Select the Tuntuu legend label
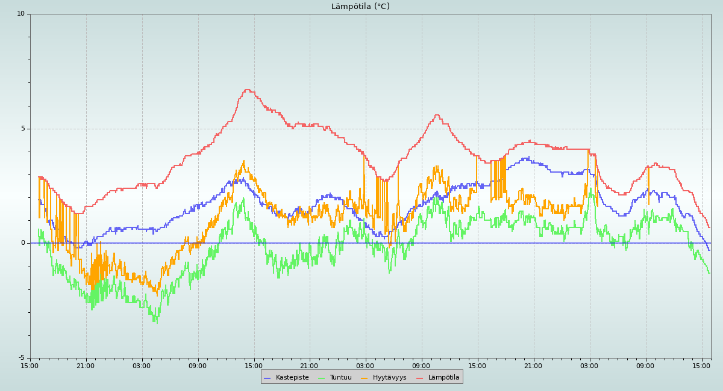 coord(340,378)
